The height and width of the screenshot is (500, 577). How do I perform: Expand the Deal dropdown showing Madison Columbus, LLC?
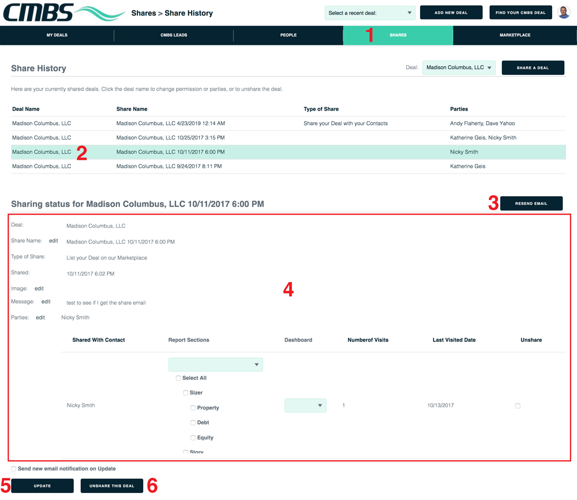[x=459, y=67]
